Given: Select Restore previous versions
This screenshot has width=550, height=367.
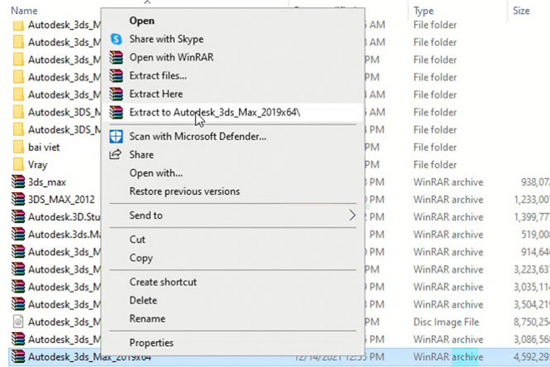Looking at the screenshot, I should pos(185,191).
